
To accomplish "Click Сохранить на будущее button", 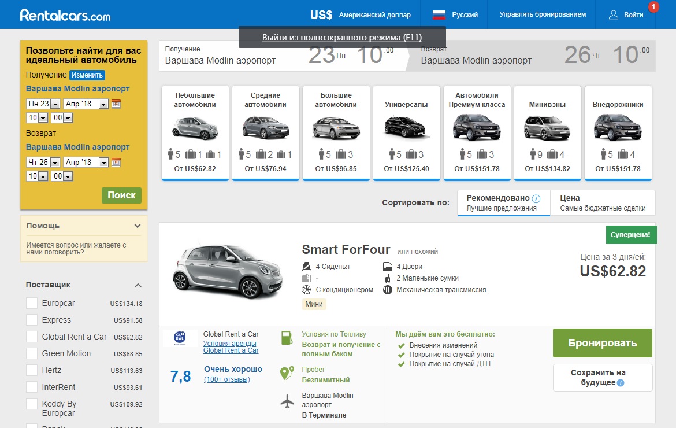I will pos(602,378).
